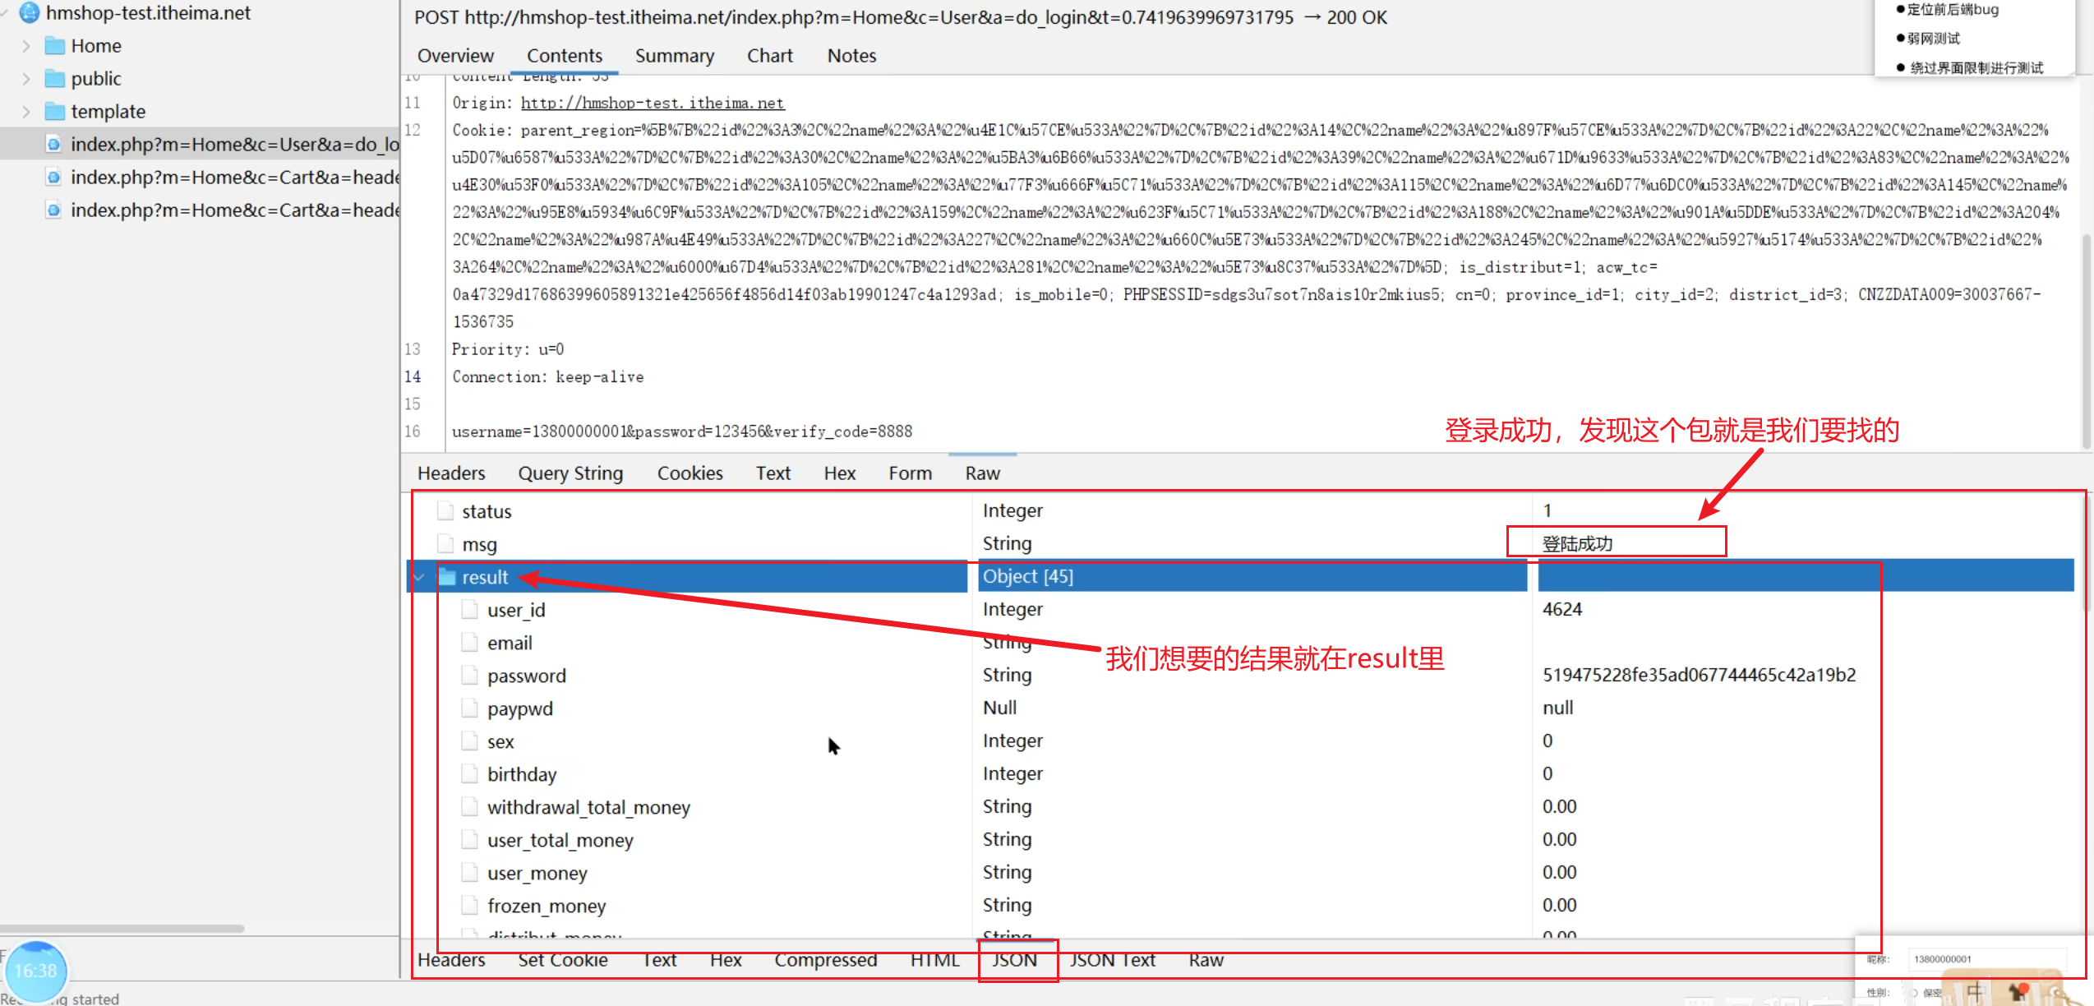2094x1006 pixels.
Task: Select the Query String request tab
Action: tap(570, 473)
